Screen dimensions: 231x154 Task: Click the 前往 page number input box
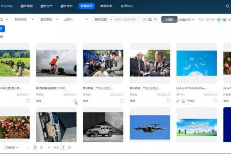(63, 147)
